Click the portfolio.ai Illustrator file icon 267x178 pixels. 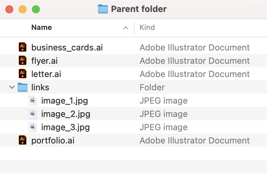click(x=23, y=140)
